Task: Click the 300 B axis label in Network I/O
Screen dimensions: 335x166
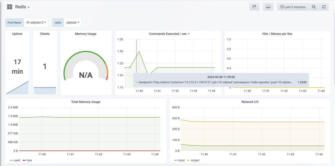Action: (x=176, y=118)
